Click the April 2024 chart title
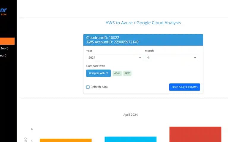 130,114
